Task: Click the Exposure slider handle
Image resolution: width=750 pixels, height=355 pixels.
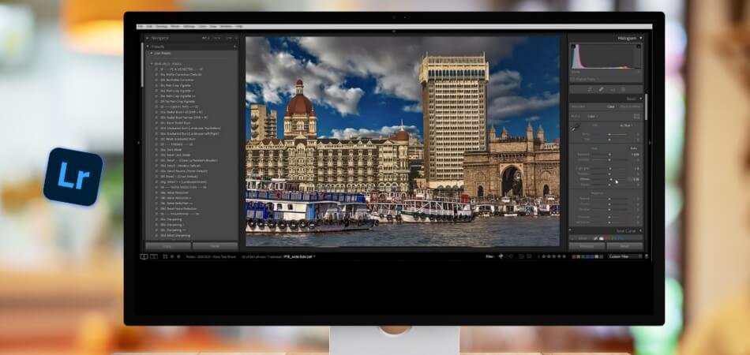Action: click(x=609, y=155)
